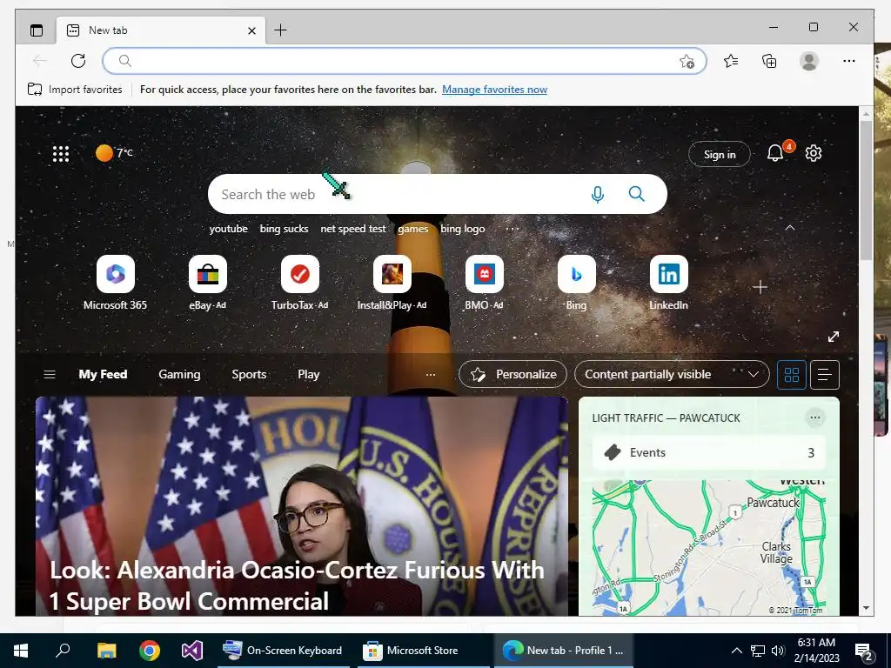Show hidden system tray icons
Screen dimensions: 891x668
pyautogui.click(x=736, y=651)
